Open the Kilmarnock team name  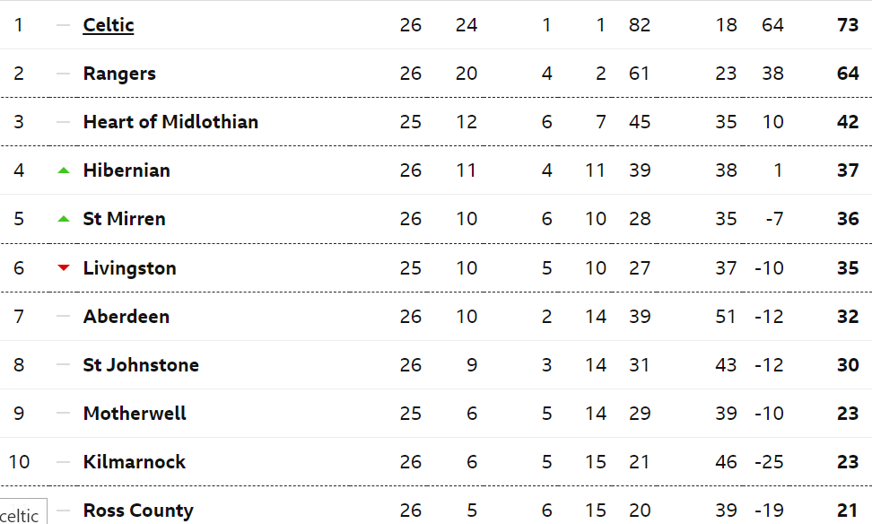[x=134, y=462]
